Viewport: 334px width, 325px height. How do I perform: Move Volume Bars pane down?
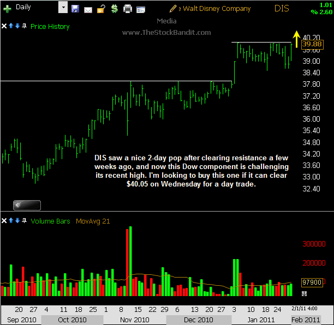(18, 221)
